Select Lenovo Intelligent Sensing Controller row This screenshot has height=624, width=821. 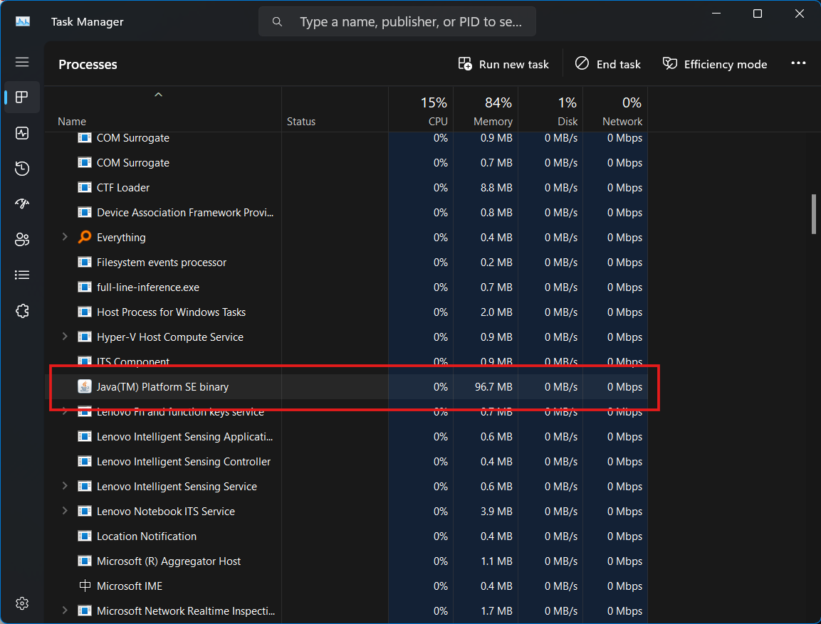(347, 461)
